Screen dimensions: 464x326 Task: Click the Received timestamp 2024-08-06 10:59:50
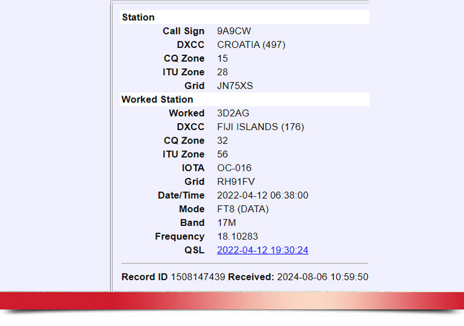(323, 277)
